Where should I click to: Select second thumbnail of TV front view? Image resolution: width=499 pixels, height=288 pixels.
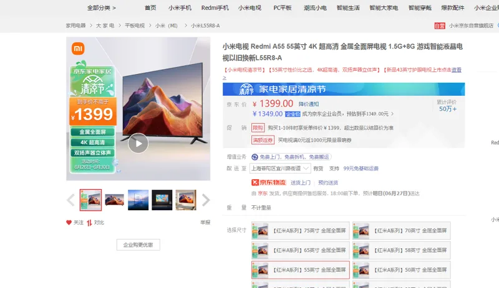114,200
